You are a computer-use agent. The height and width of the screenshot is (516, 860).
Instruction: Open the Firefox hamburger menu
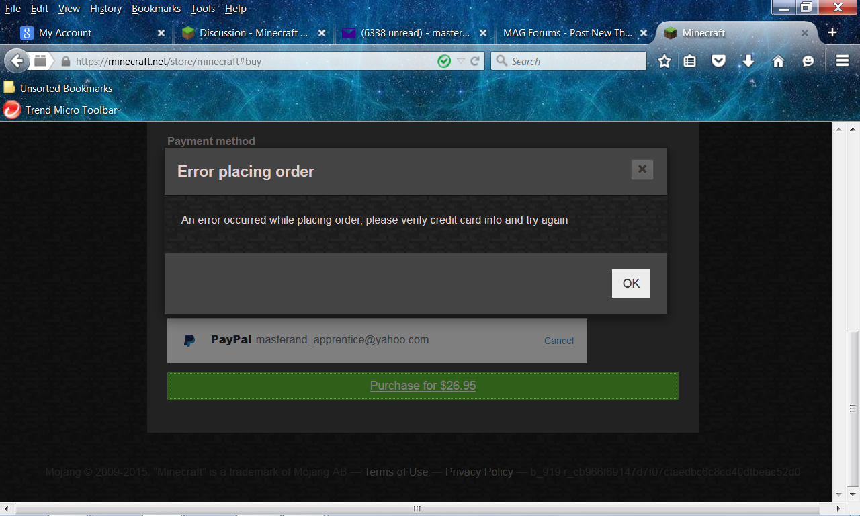coord(843,61)
